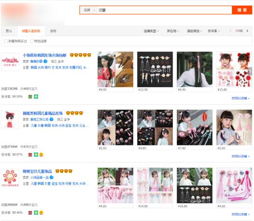Click the sales count 销量271844

point(9,147)
